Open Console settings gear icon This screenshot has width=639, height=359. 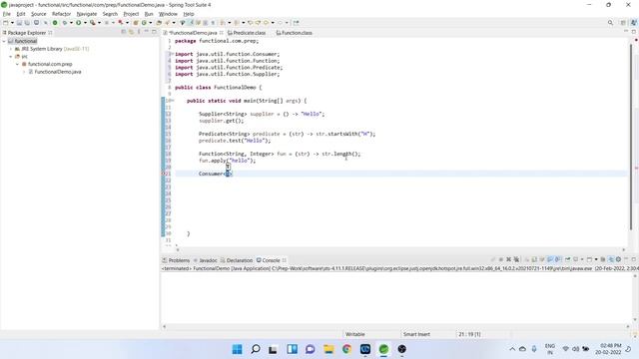pyautogui.click(x=618, y=259)
